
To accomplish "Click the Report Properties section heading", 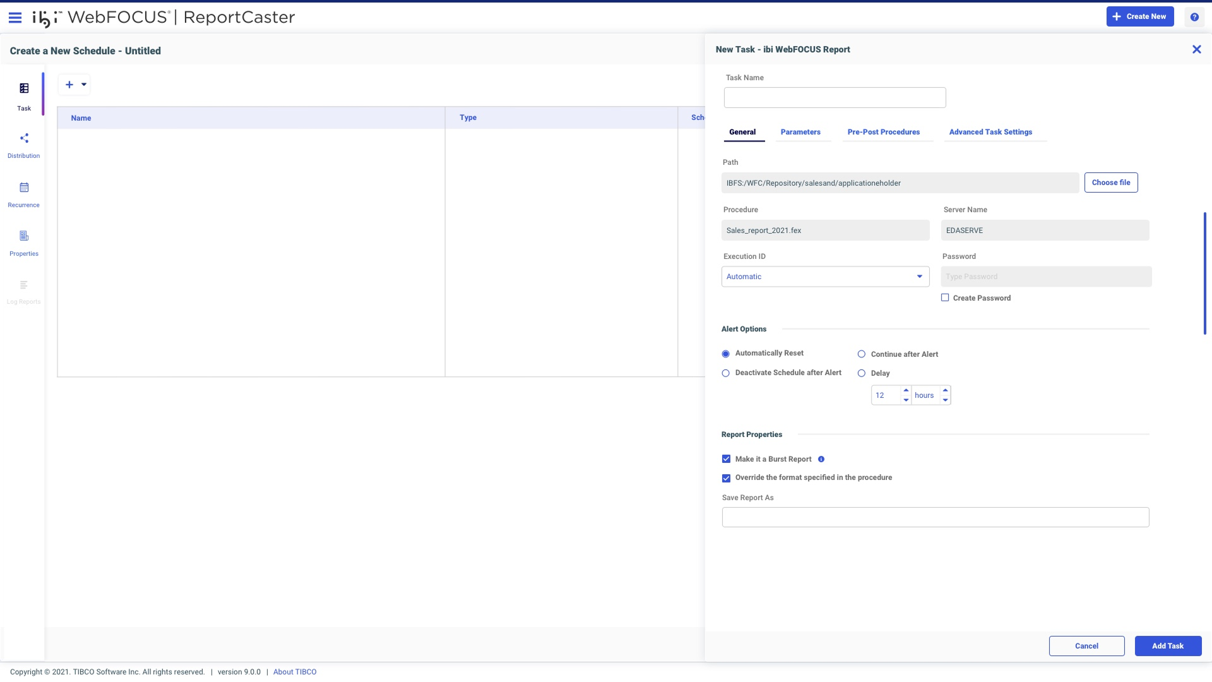I will 752,434.
